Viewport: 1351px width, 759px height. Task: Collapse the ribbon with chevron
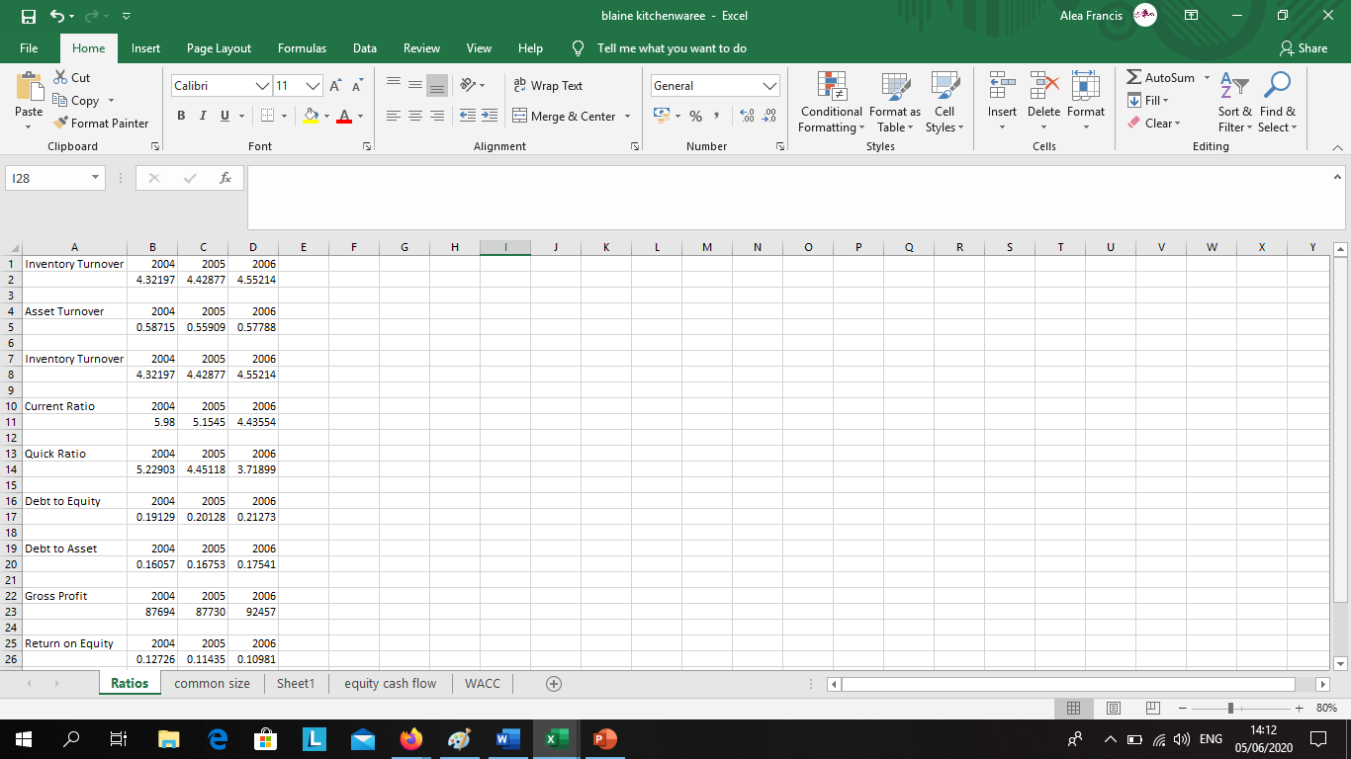[1336, 146]
